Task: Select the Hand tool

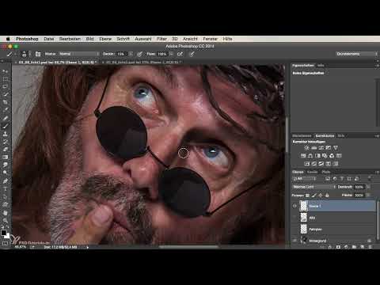Action: point(6,213)
